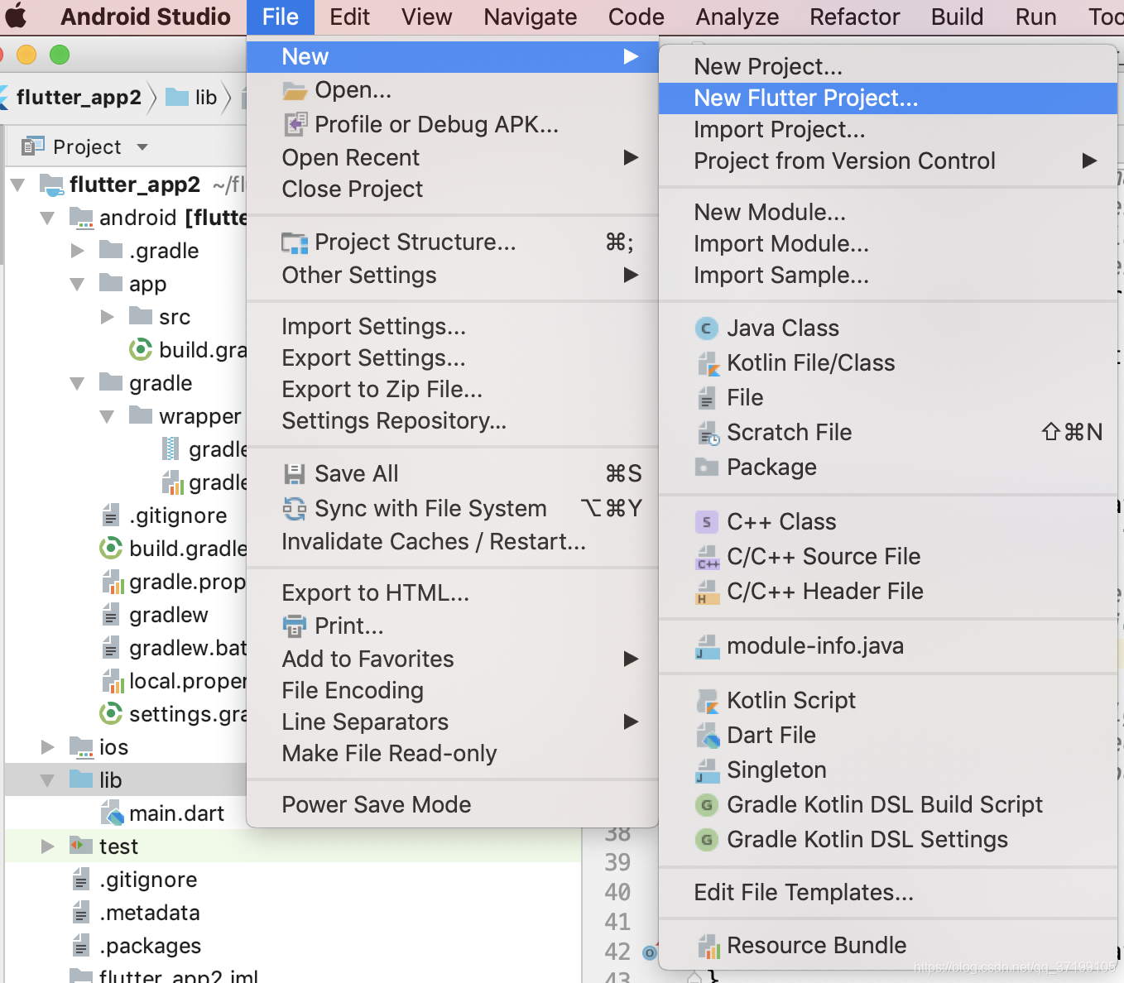Image resolution: width=1124 pixels, height=983 pixels.
Task: Open the Code menu
Action: coord(636,17)
